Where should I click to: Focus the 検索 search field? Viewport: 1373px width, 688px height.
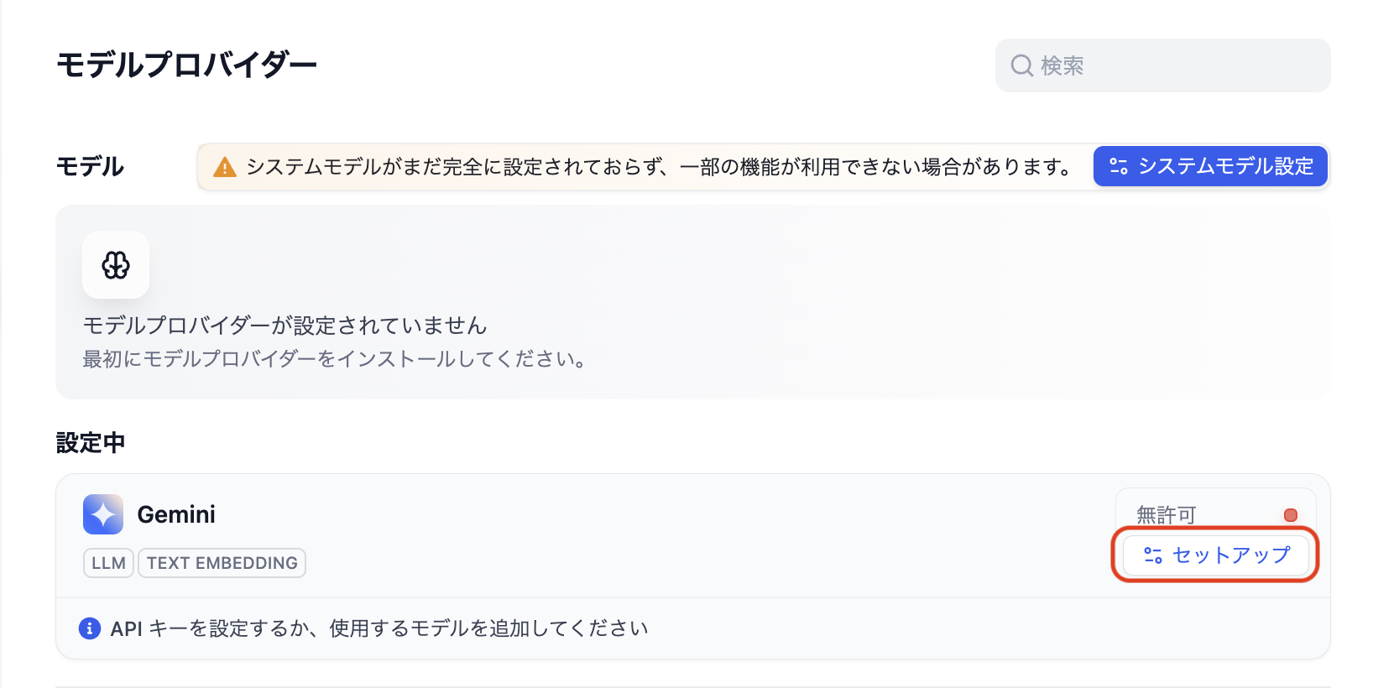(1175, 65)
